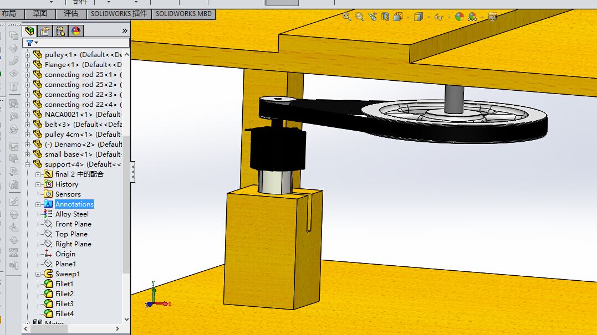The image size is (597, 335).
Task: Switch to the 评估 (Evaluate) tab
Action: [x=71, y=14]
